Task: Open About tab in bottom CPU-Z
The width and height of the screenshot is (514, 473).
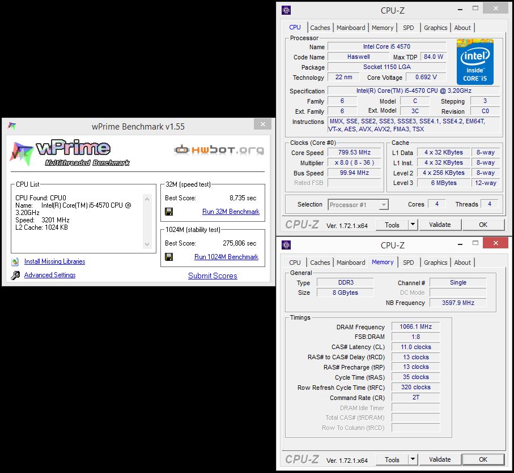Action: coord(462,263)
